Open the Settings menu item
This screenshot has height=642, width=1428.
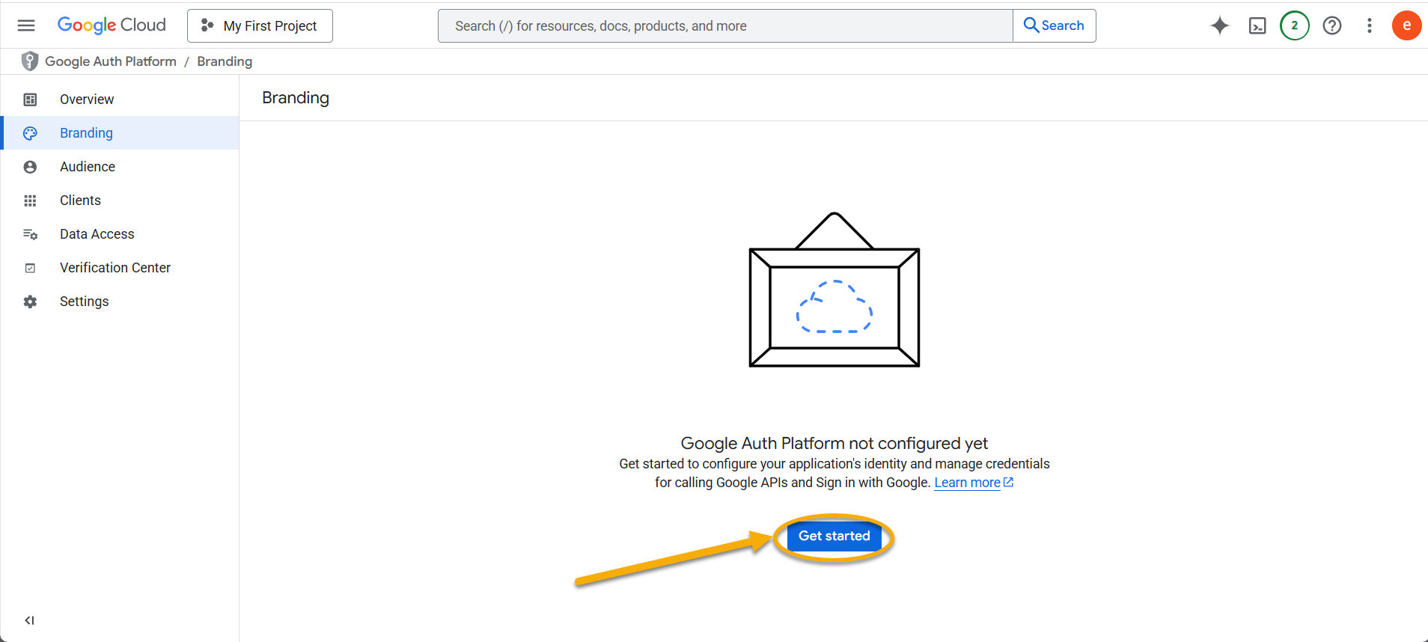coord(120,302)
